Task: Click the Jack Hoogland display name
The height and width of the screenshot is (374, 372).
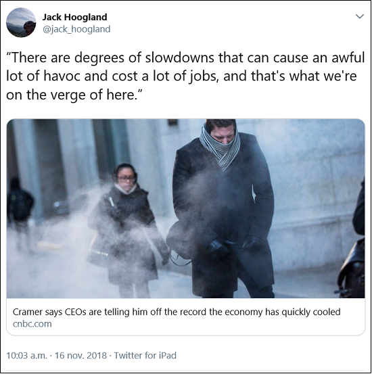Action: click(74, 17)
